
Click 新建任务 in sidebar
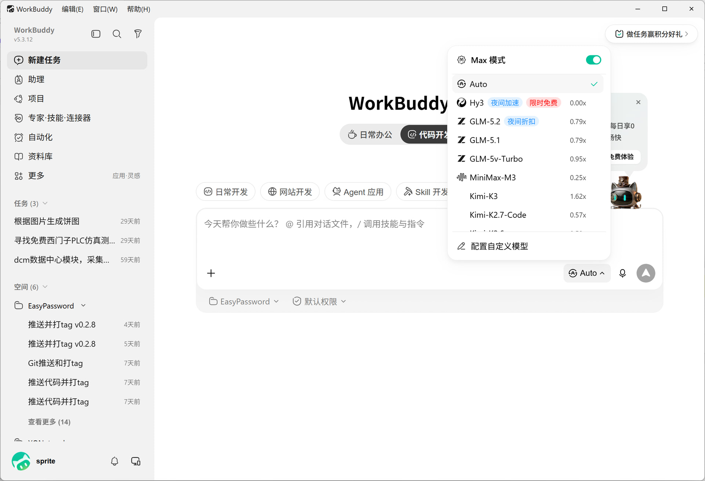coord(77,60)
